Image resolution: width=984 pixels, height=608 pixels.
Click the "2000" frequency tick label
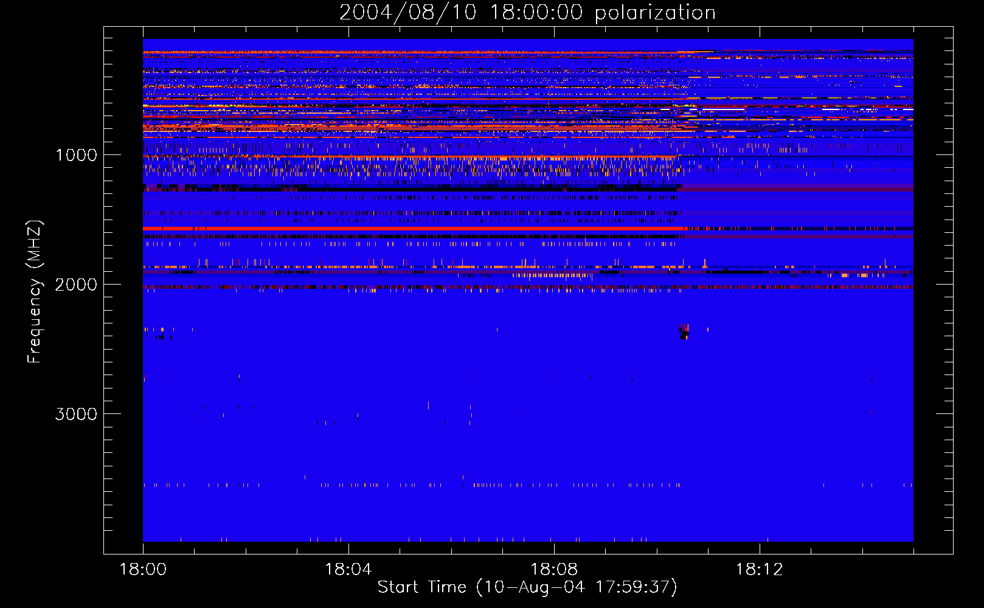tap(76, 285)
